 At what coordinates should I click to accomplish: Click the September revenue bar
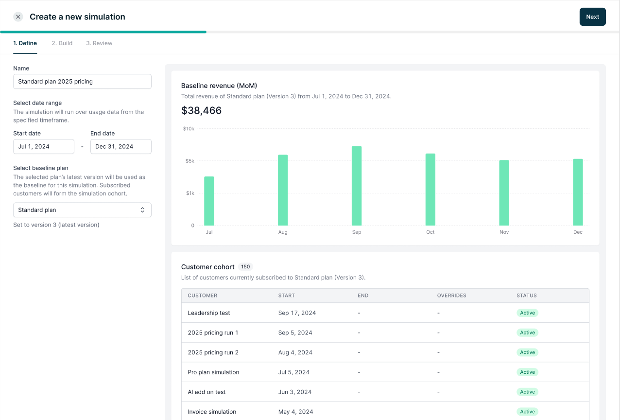(357, 186)
